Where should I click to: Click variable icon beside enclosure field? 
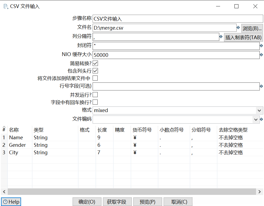(261, 46)
